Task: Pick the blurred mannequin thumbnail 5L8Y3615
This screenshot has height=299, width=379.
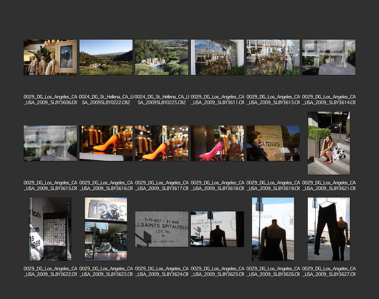Action: click(x=51, y=144)
